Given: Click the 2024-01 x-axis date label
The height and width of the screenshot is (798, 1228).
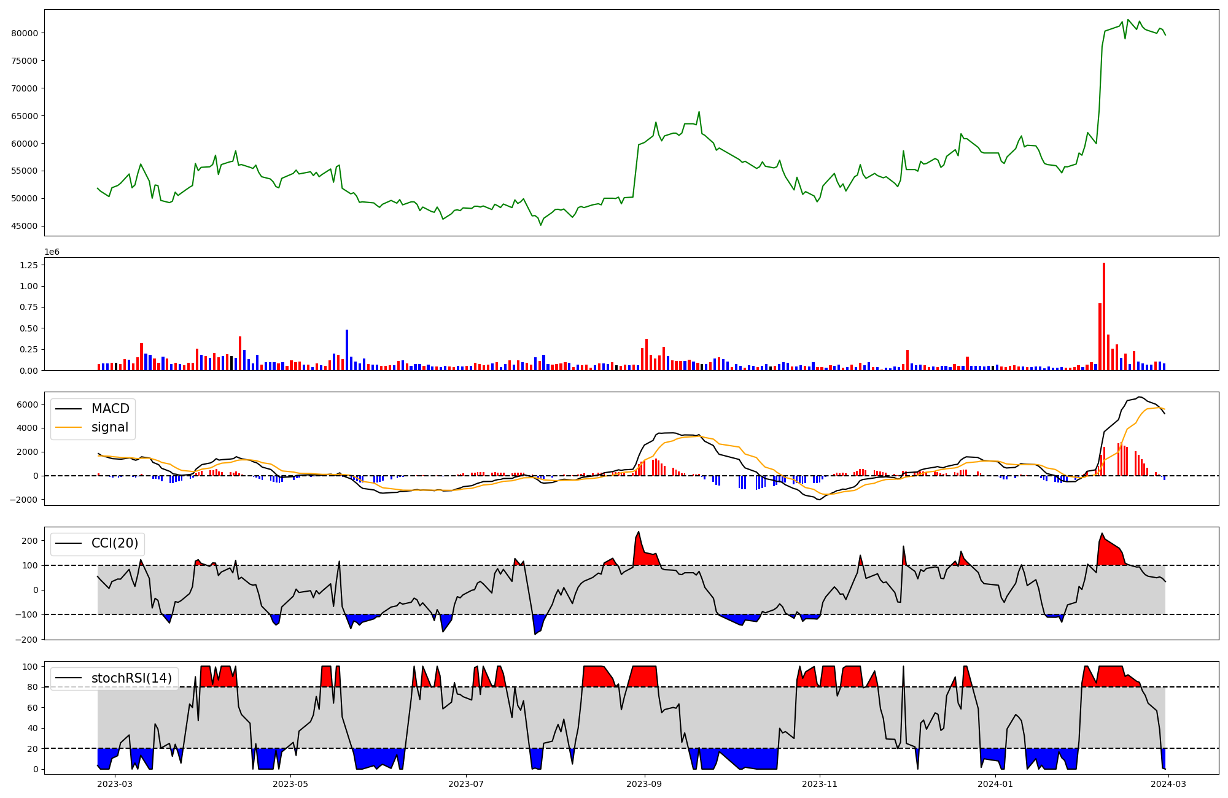Looking at the screenshot, I should pyautogui.click(x=995, y=784).
